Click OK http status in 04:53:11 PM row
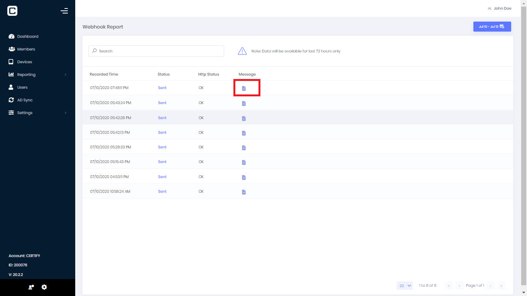527x296 pixels. pos(201,177)
